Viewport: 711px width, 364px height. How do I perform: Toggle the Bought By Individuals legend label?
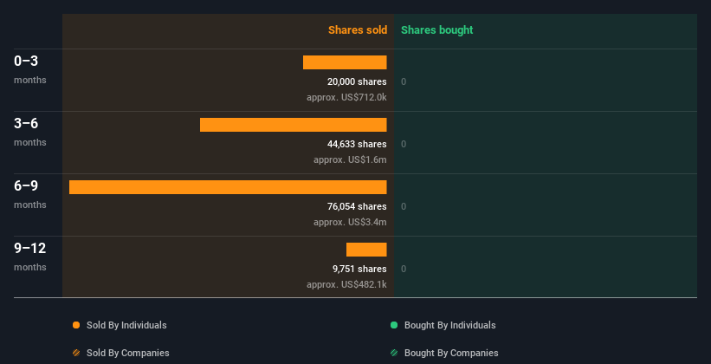tap(449, 325)
